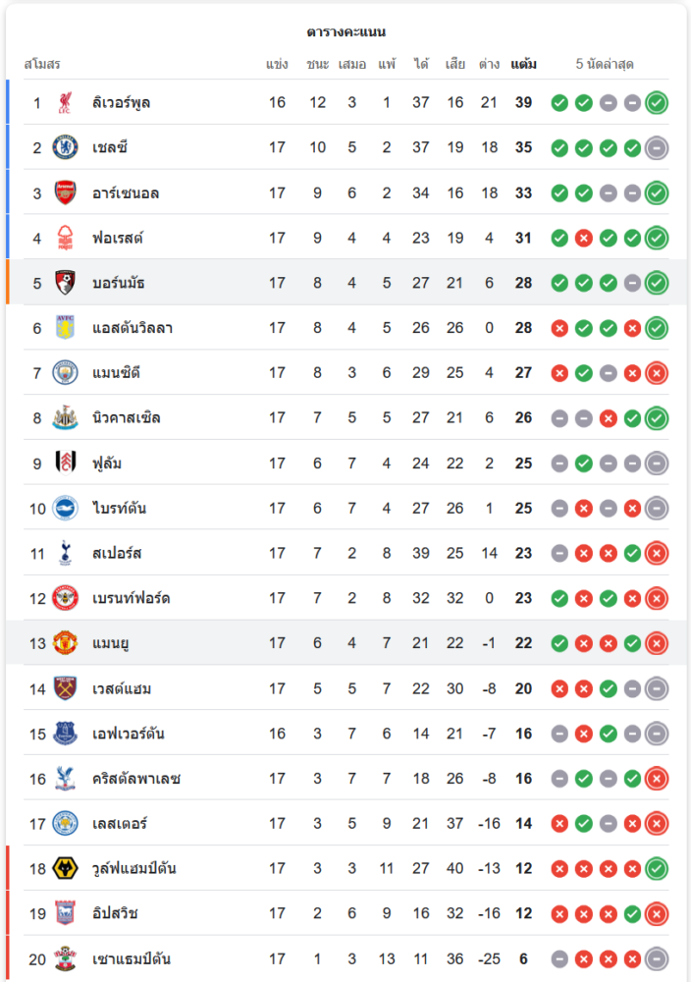Open the นิวคาสเซิล team link
The image size is (691, 982).
pos(127,418)
